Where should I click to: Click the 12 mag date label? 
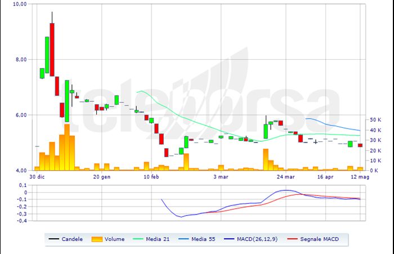[x=360, y=177]
